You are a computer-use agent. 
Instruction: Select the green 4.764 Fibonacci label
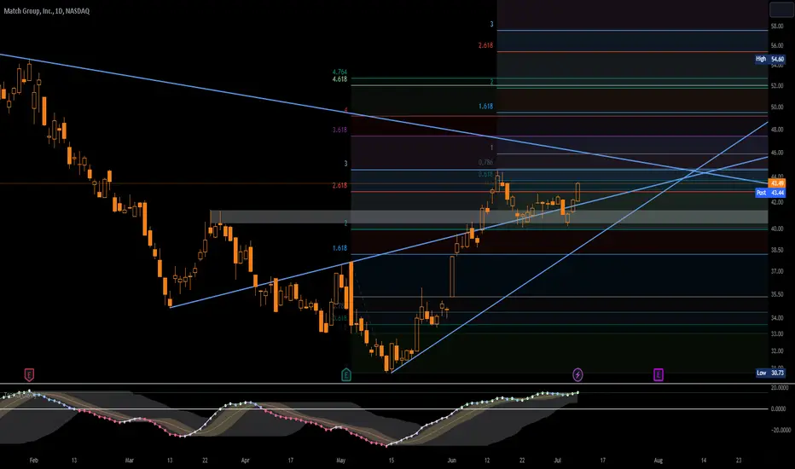[x=339, y=72]
